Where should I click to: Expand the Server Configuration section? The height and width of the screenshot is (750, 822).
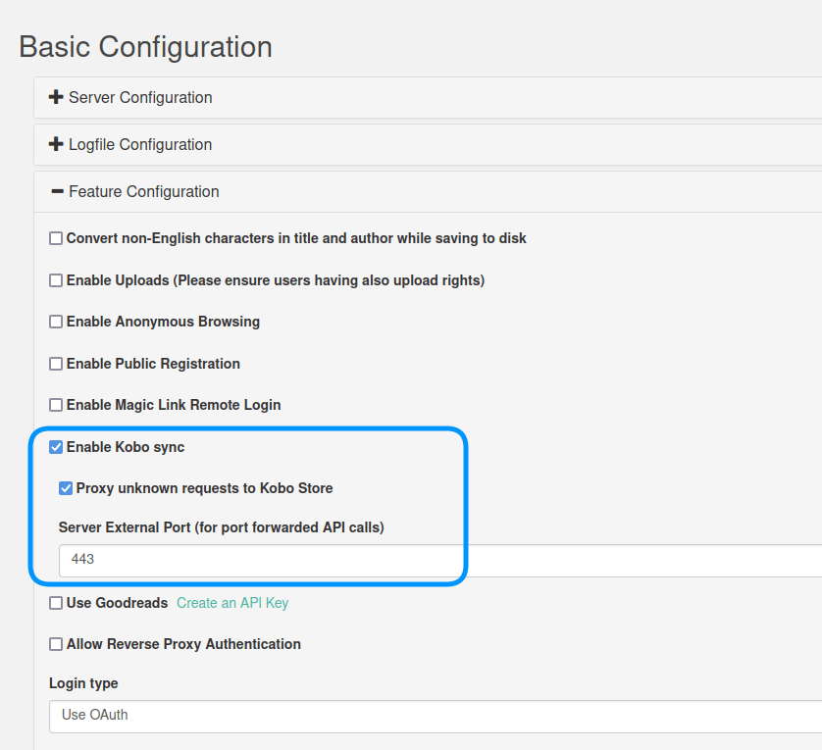coord(140,98)
